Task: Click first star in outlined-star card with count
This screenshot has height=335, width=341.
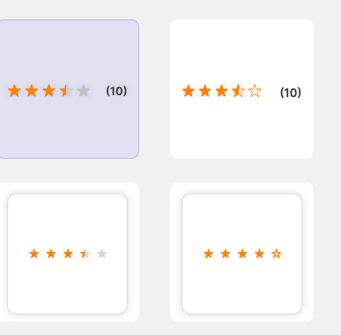Action: (189, 91)
